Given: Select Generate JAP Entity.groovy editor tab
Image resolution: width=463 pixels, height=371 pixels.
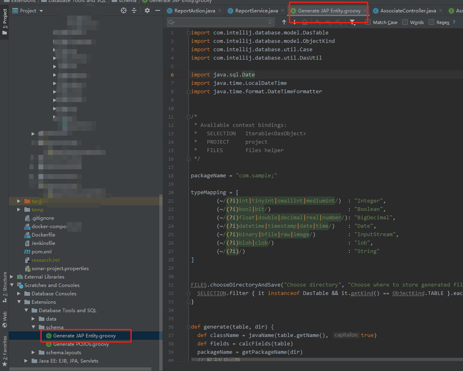Looking at the screenshot, I should (x=329, y=11).
